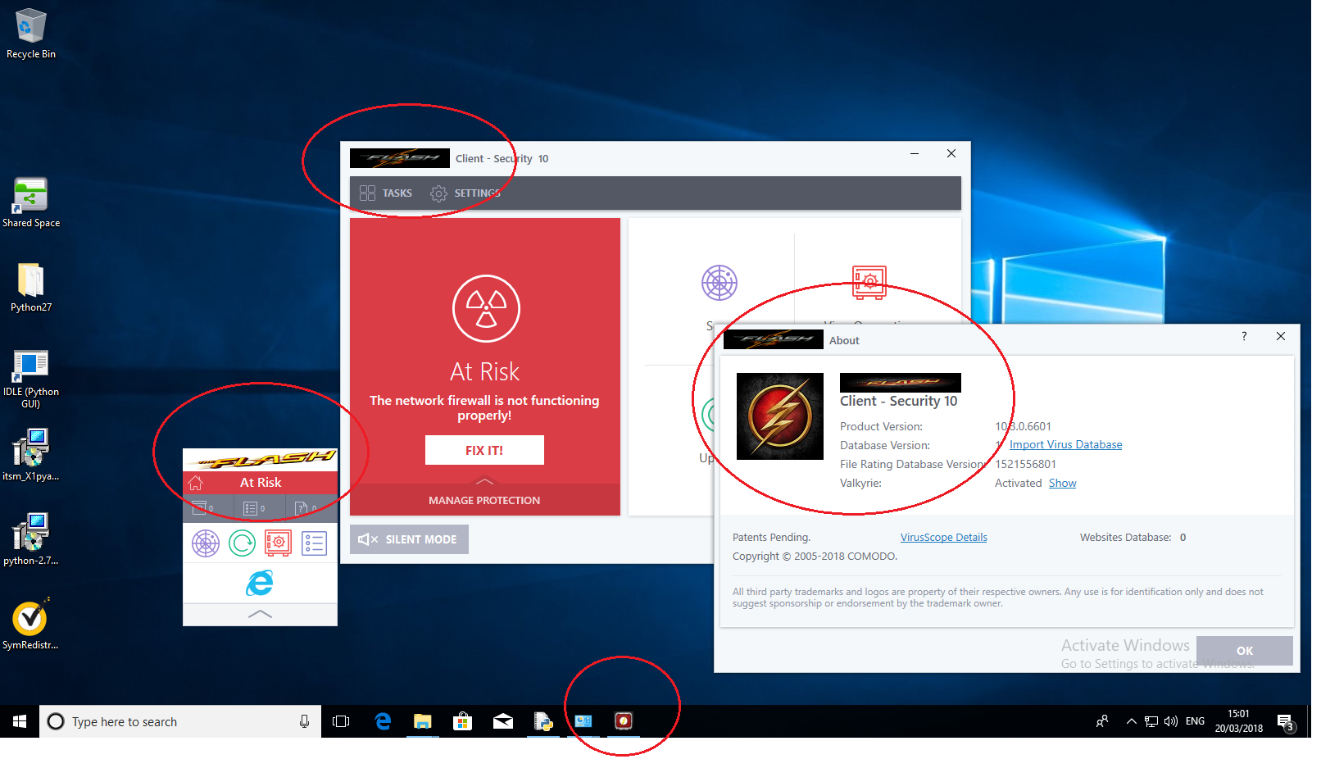Select the SymRedistr desktop icon
1321x759 pixels.
(x=30, y=624)
